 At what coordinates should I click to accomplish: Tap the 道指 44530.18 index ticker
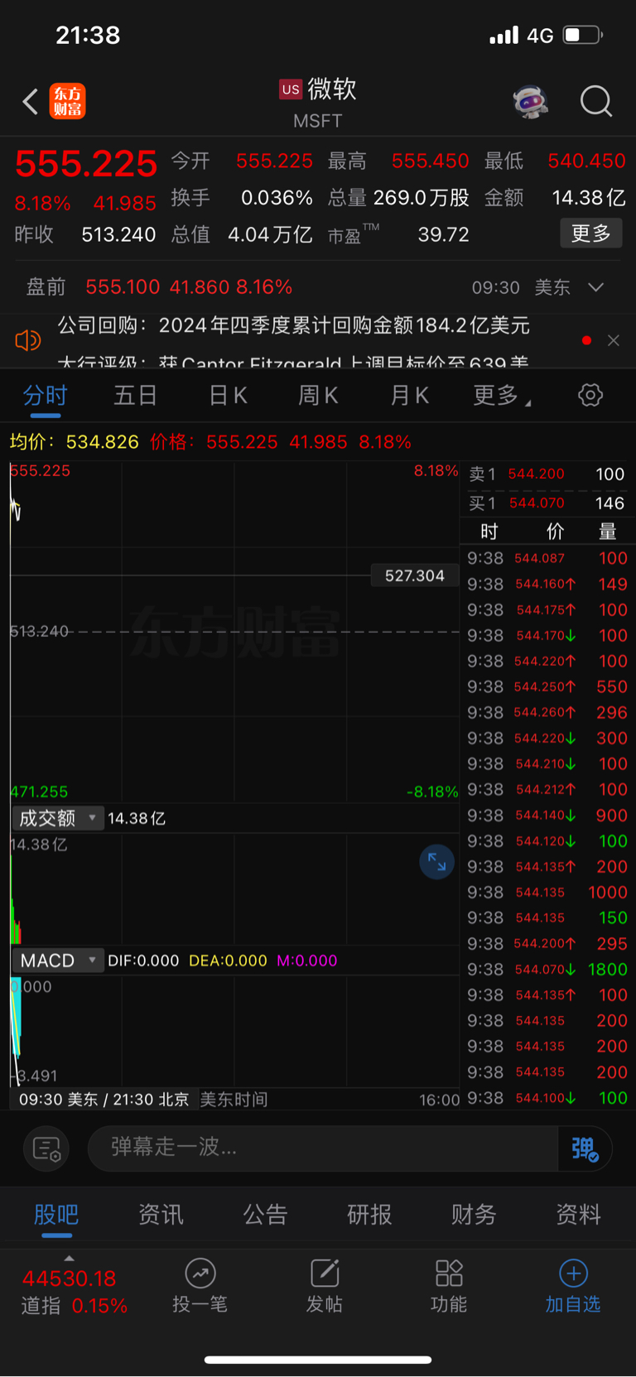point(75,1292)
